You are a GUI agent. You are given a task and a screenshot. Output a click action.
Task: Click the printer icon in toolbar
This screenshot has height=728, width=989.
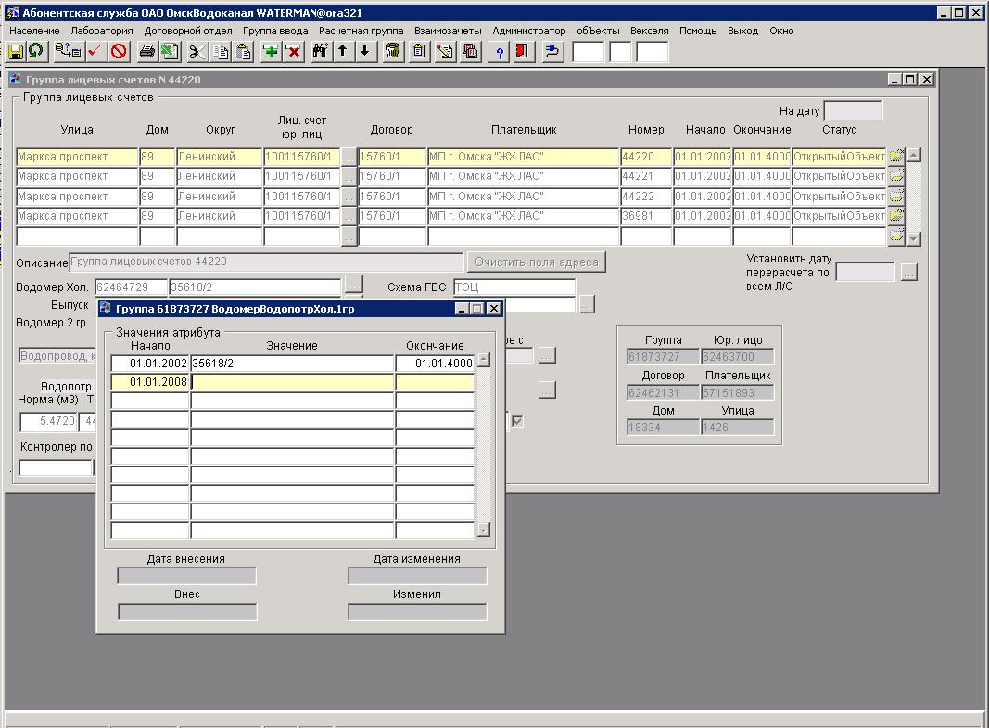click(146, 52)
